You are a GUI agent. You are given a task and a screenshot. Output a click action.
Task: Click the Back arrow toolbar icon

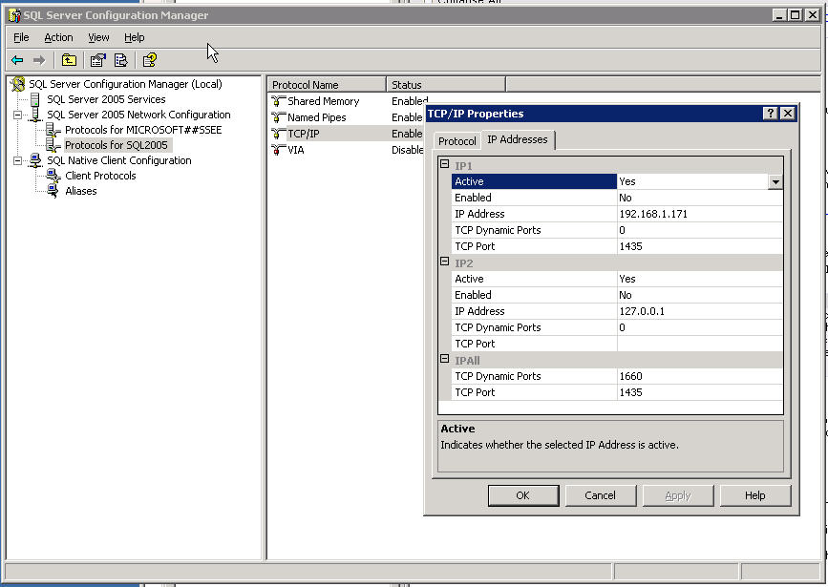[17, 60]
